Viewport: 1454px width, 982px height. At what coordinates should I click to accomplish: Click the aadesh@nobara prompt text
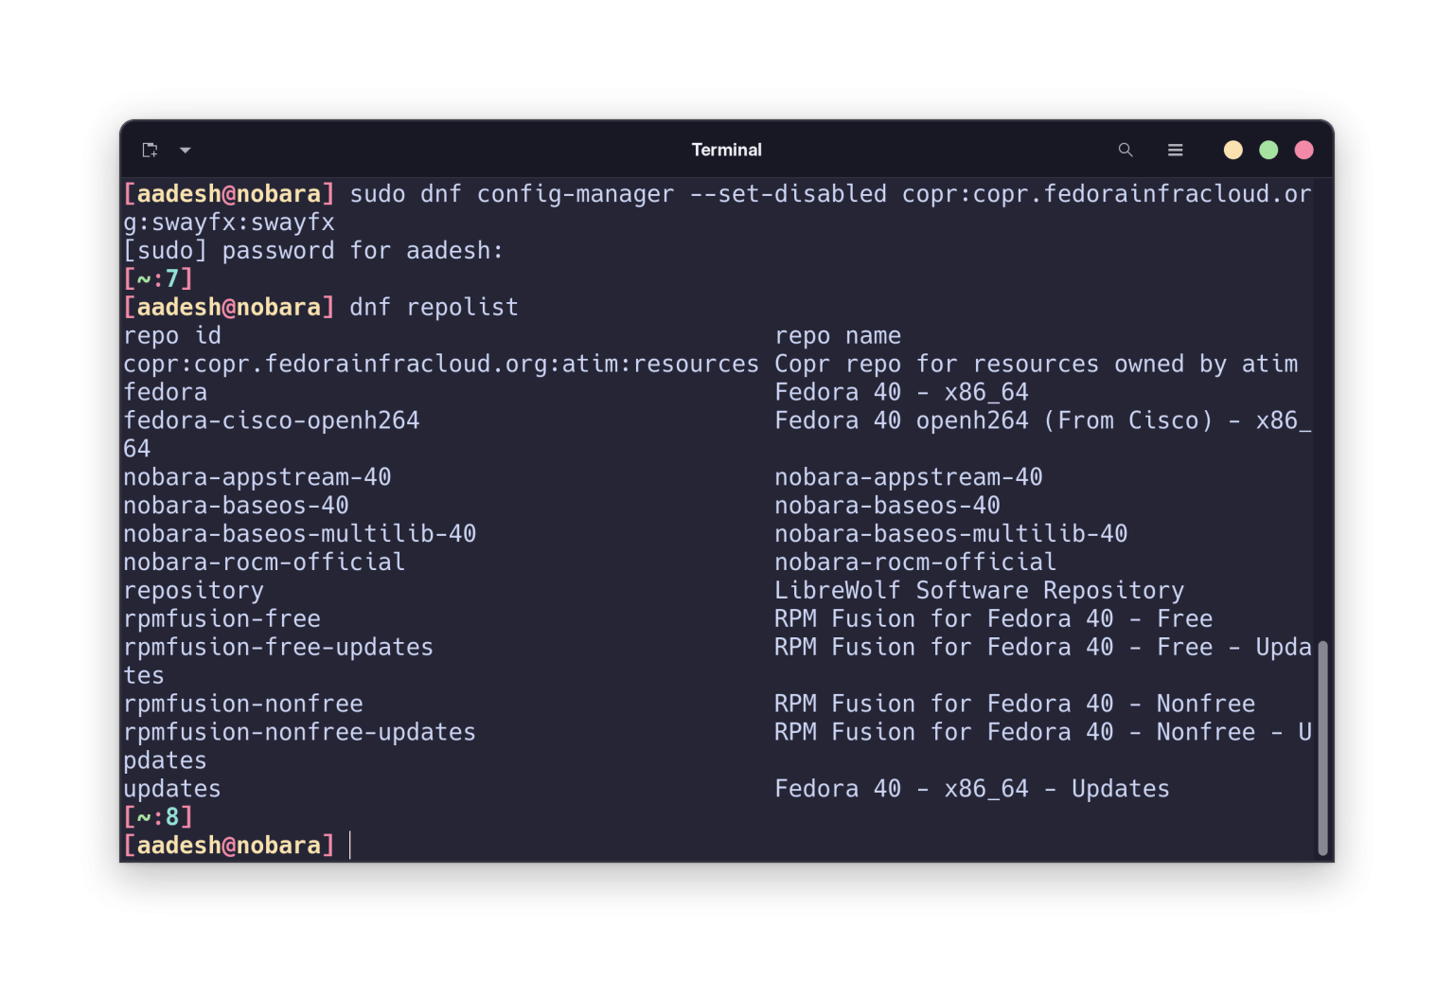(x=229, y=845)
